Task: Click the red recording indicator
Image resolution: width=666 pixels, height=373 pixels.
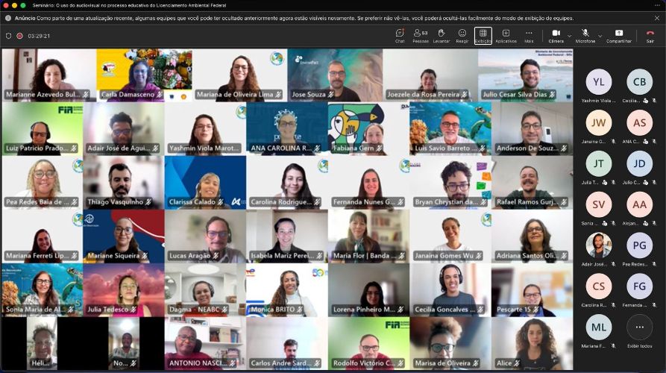Action: coord(19,36)
